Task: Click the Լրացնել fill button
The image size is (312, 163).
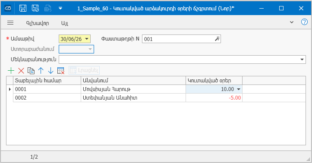Action: click(84, 70)
